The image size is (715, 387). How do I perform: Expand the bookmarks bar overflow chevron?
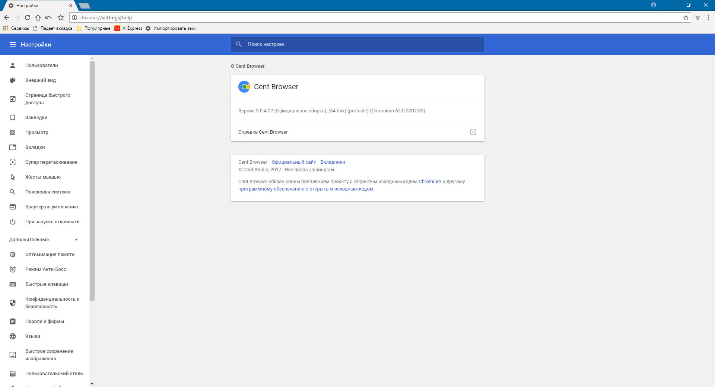pyautogui.click(x=697, y=17)
